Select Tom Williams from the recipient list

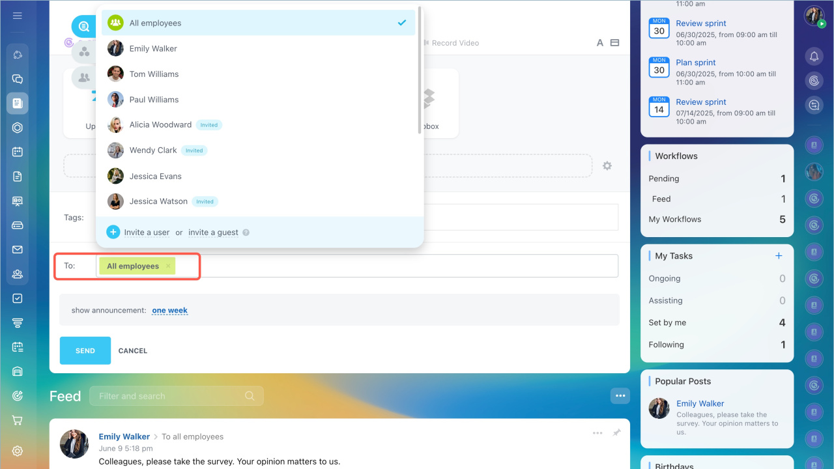click(x=154, y=74)
